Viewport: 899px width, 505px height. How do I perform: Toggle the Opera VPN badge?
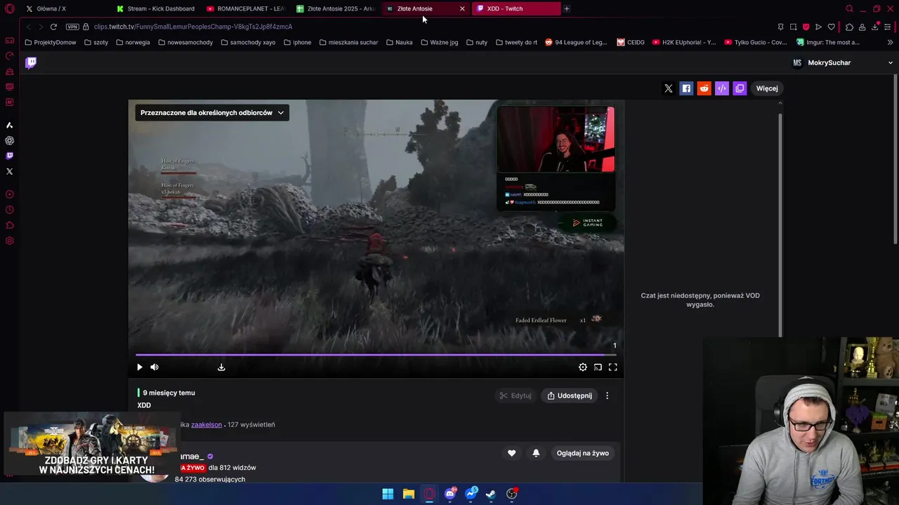[72, 27]
